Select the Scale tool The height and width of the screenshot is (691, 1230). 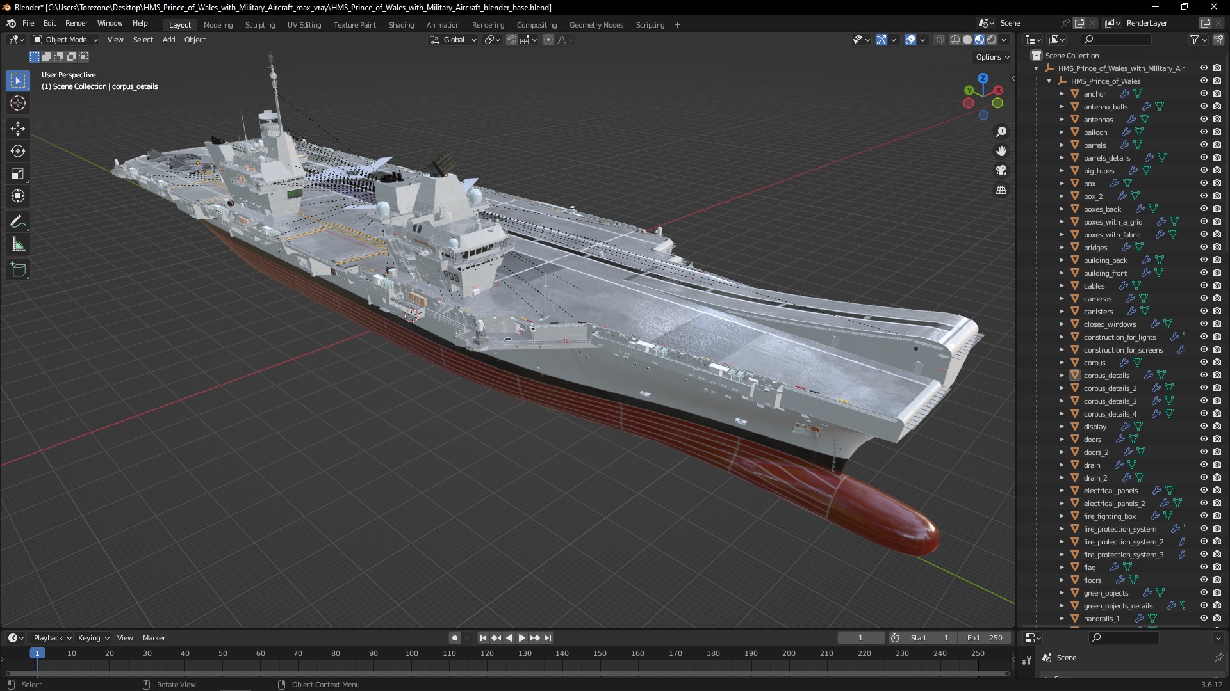click(x=18, y=173)
